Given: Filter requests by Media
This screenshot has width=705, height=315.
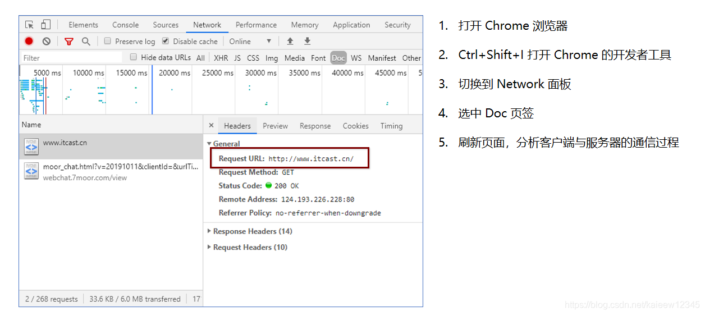Looking at the screenshot, I should [295, 58].
